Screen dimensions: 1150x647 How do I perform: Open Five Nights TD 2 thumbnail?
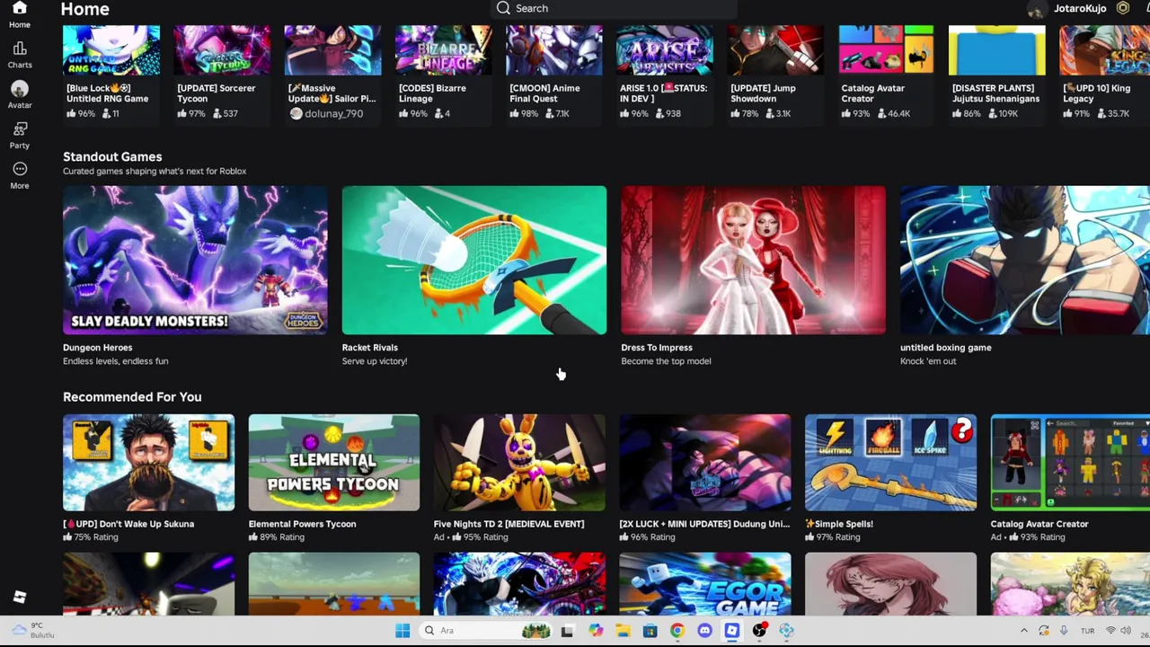pos(519,462)
